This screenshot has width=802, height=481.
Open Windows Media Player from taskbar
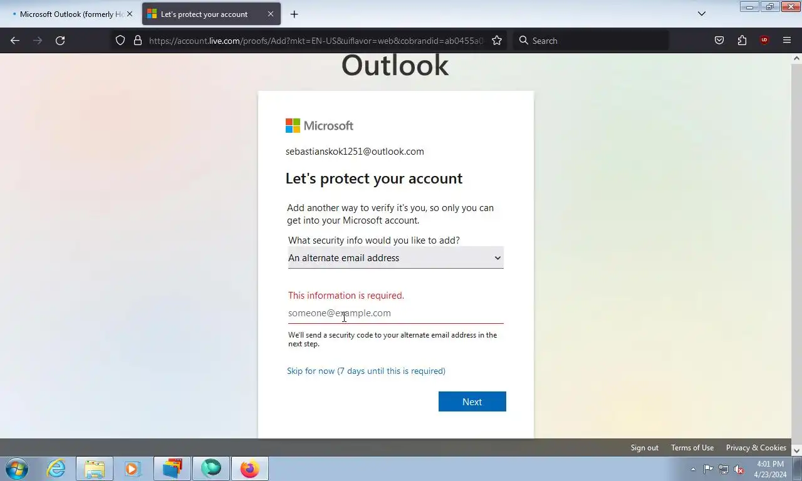[x=132, y=468]
